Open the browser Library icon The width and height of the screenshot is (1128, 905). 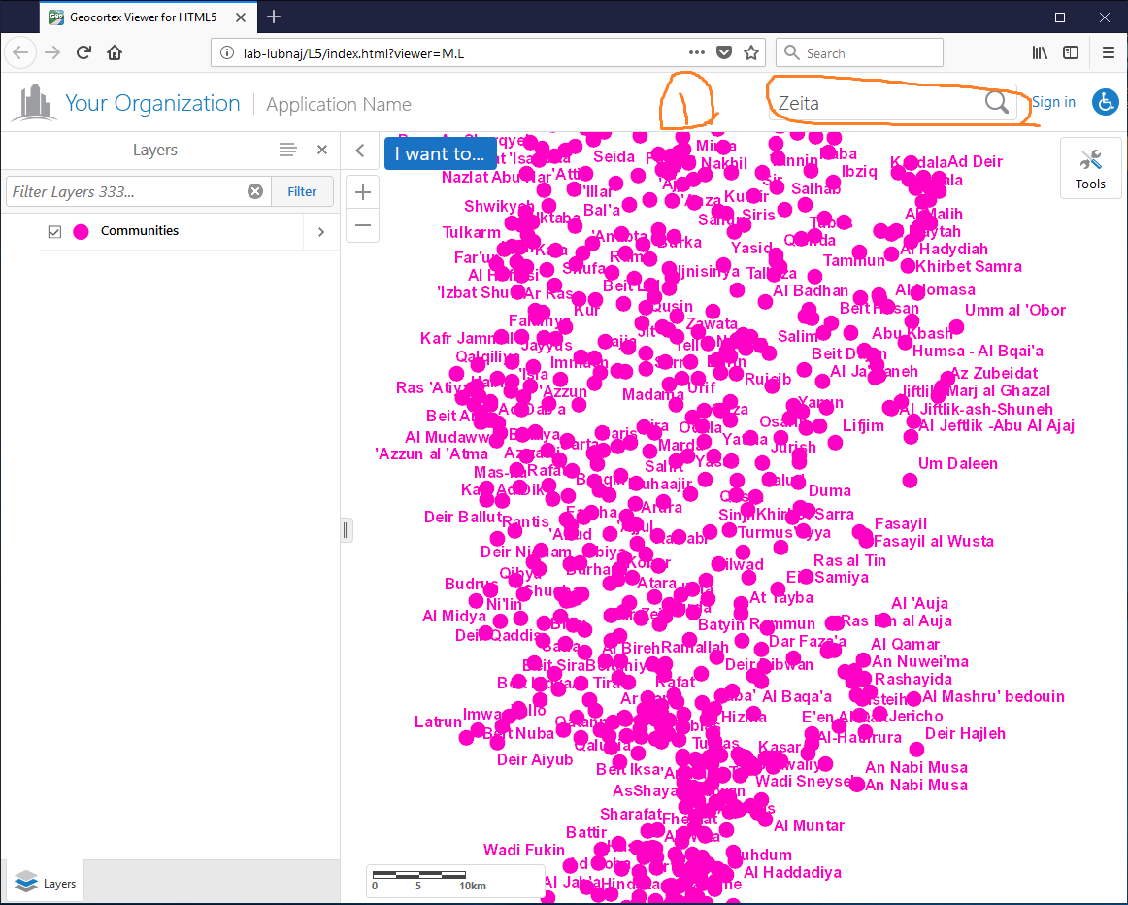tap(1040, 52)
